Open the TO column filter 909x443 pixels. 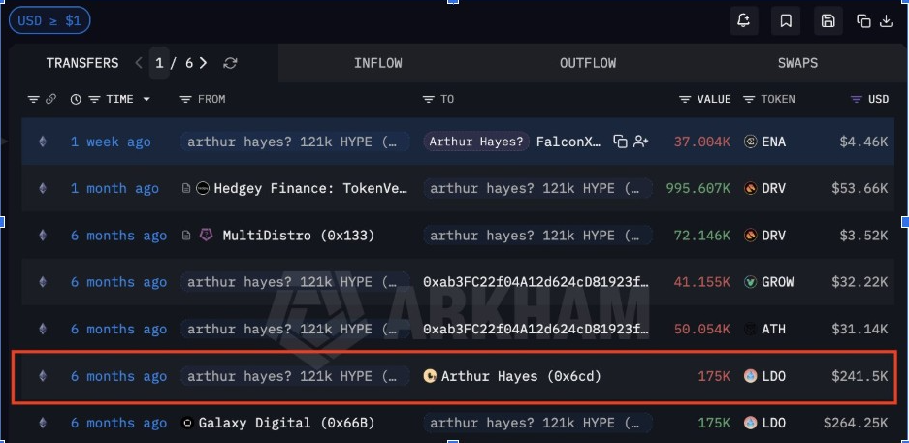pyautogui.click(x=428, y=99)
